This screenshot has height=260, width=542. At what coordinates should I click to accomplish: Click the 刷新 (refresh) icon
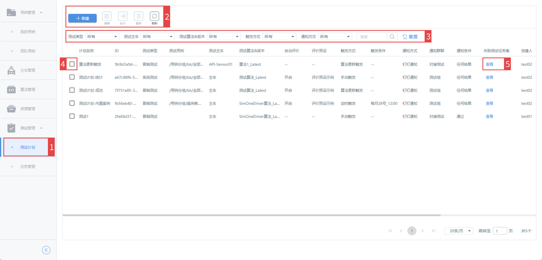tap(154, 17)
